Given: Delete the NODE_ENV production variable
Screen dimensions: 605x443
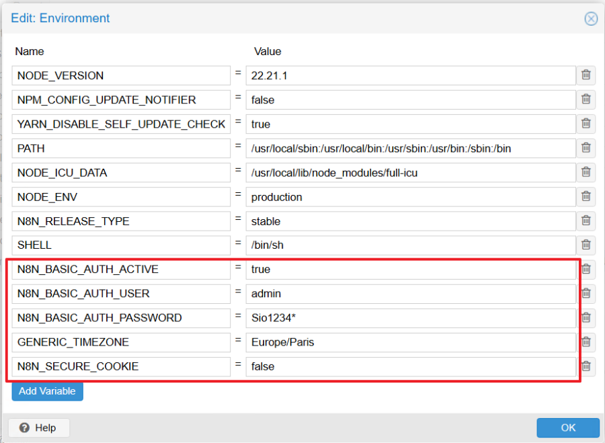Looking at the screenshot, I should 586,196.
